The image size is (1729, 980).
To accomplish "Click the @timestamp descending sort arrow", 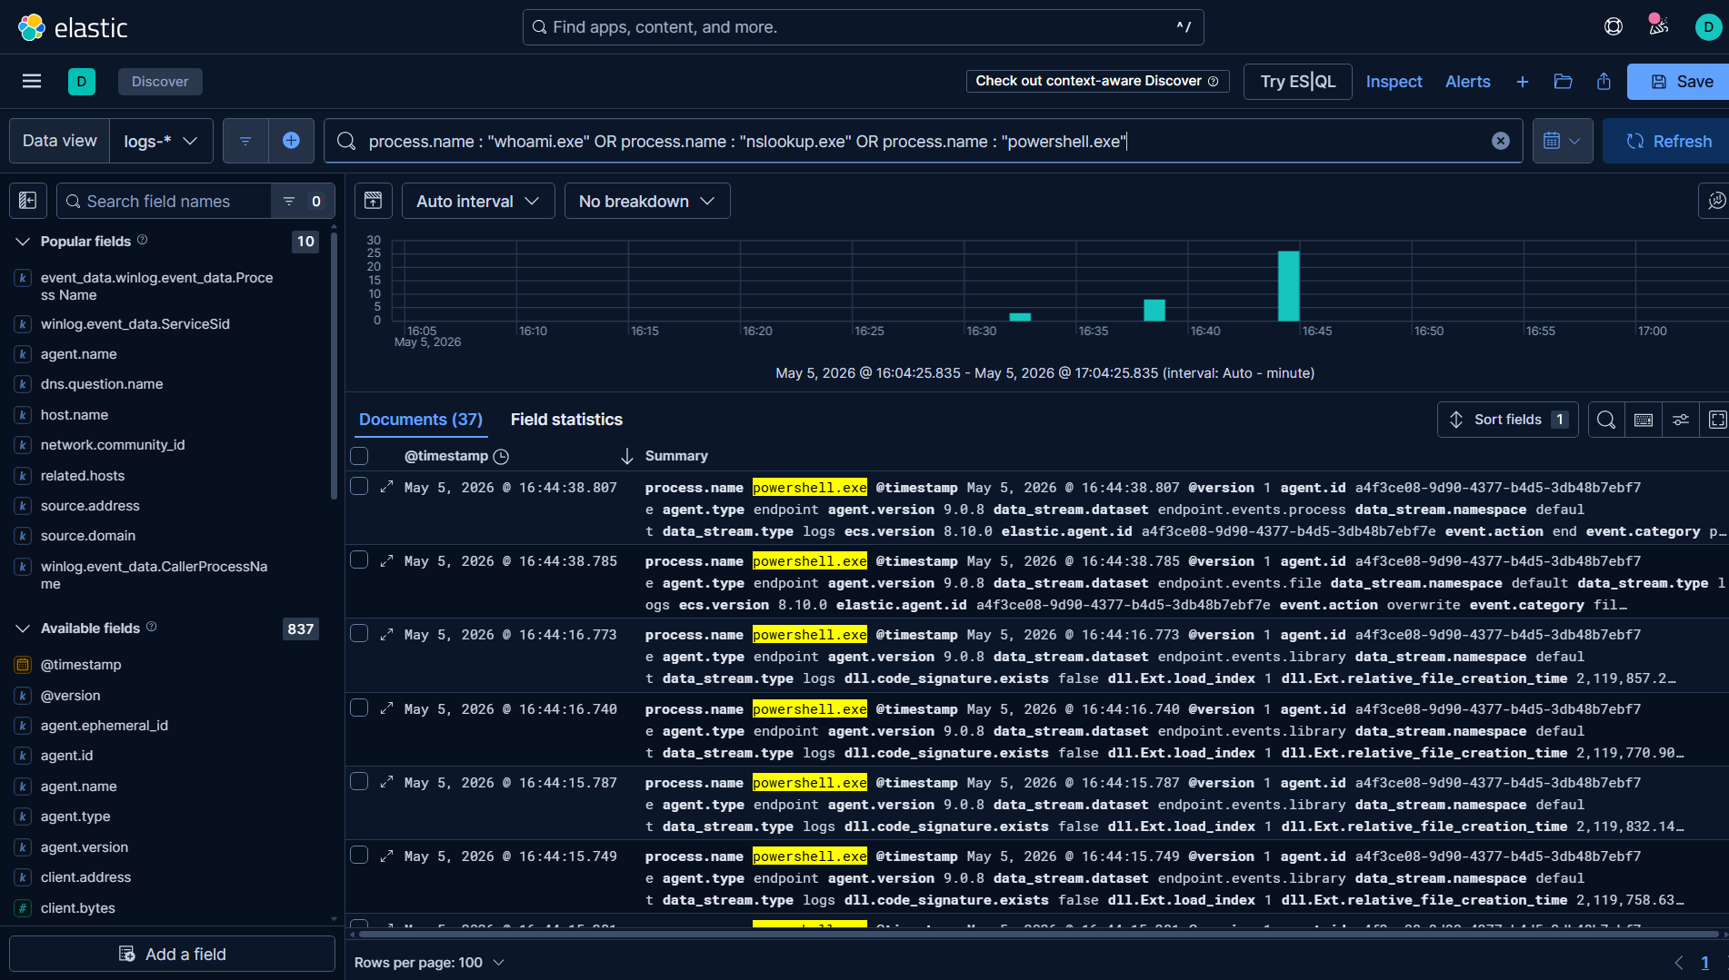I will click(626, 456).
